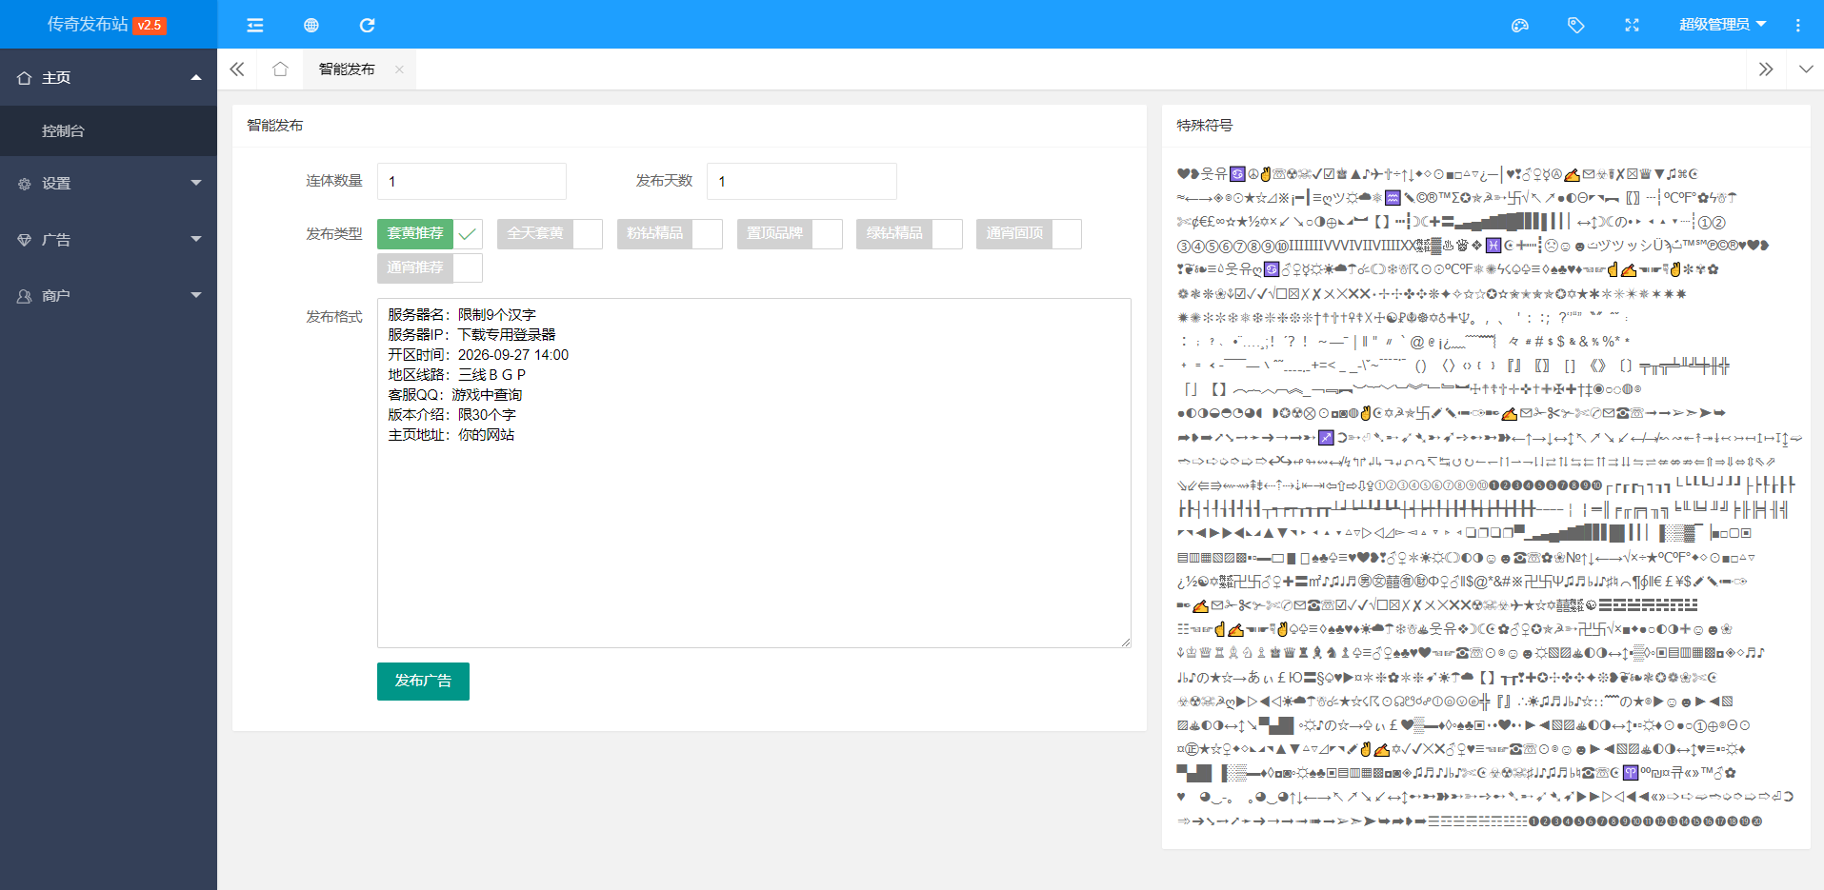1824x890 pixels.
Task: Click the 设置 gear icon in sidebar
Action: (24, 184)
